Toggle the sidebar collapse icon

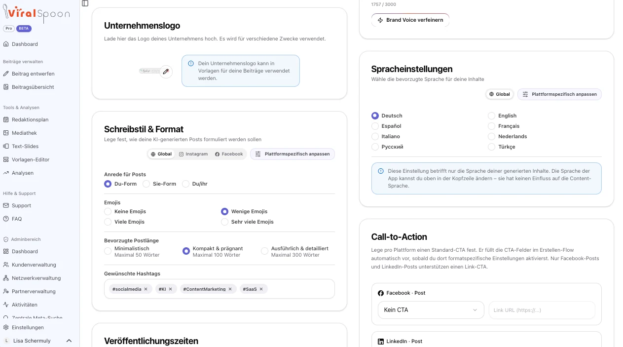pos(85,3)
